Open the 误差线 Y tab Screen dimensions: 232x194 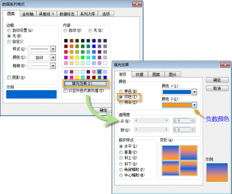tap(46, 14)
